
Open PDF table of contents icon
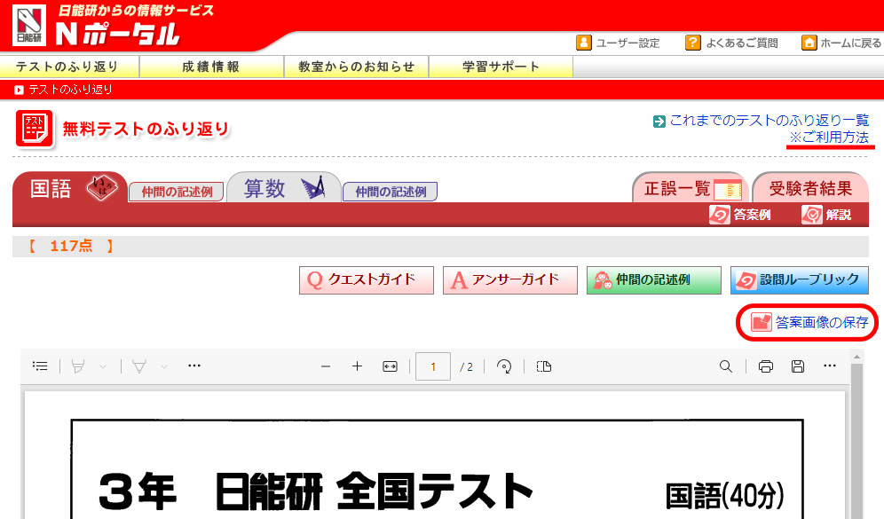40,366
